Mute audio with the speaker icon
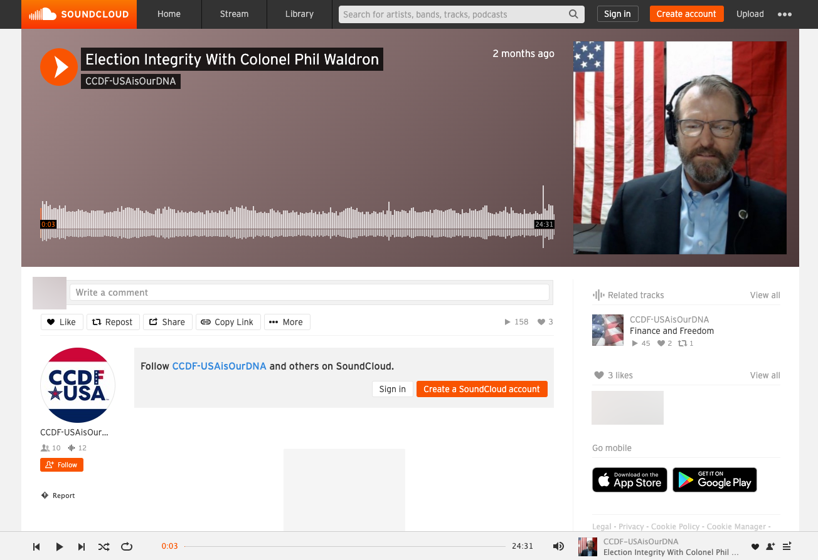Image resolution: width=818 pixels, height=560 pixels. (558, 546)
